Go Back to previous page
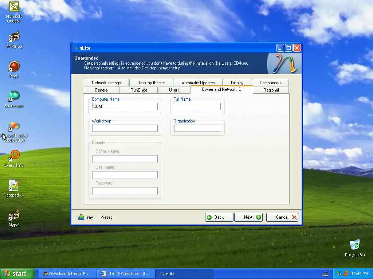 [x=219, y=217]
